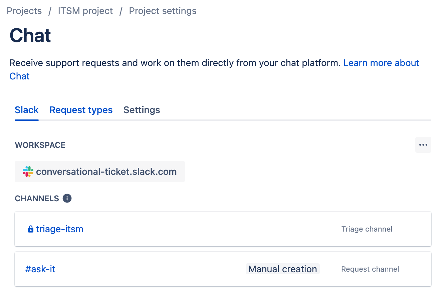Select the #ask-it channel row

point(167,269)
